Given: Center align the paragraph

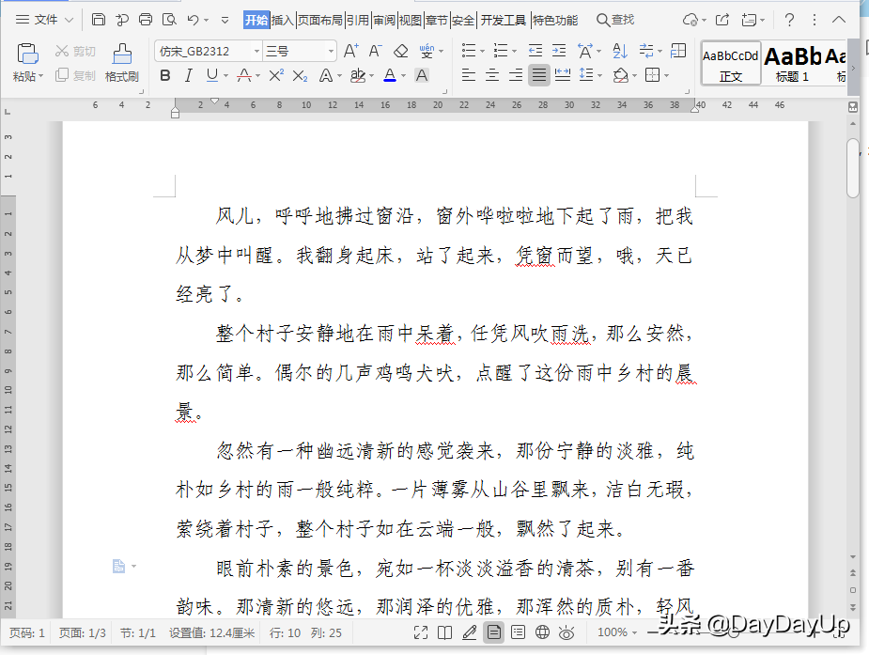Looking at the screenshot, I should [x=491, y=75].
